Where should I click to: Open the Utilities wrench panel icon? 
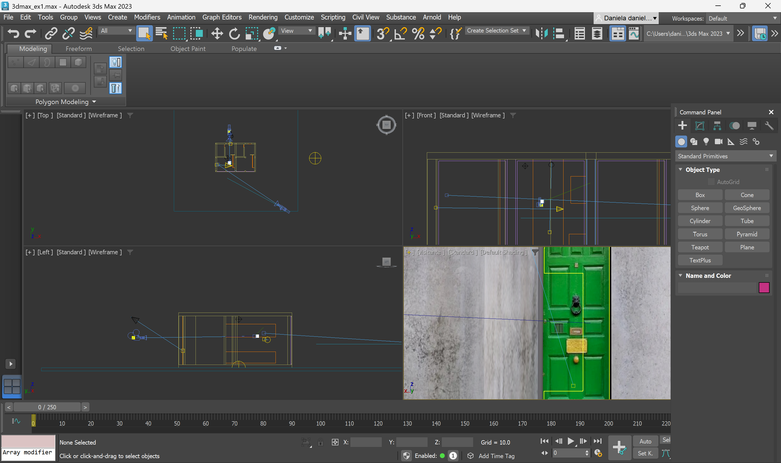(769, 126)
